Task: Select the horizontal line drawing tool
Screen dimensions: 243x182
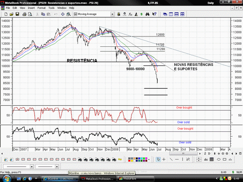Action: coord(177,159)
